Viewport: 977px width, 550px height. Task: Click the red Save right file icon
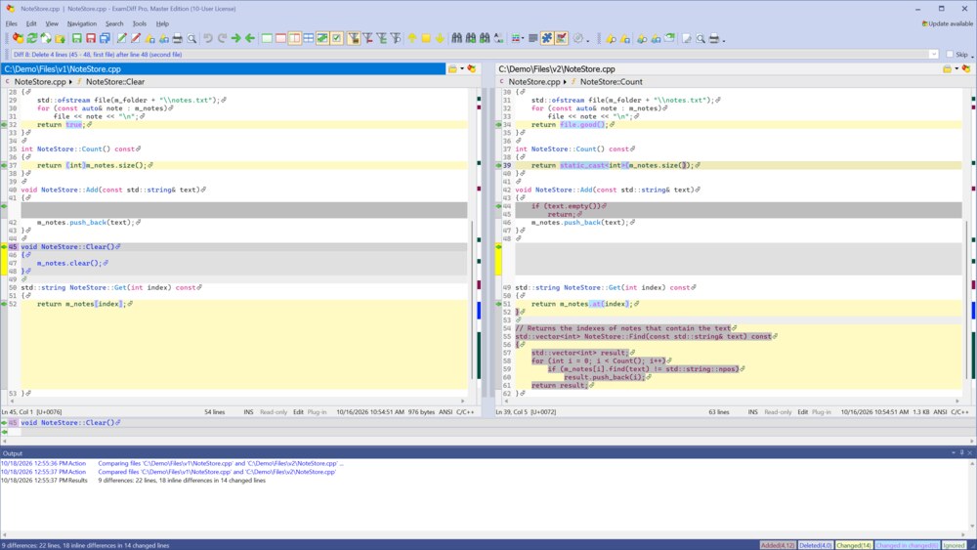point(91,39)
